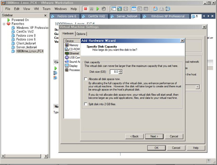The height and width of the screenshot is (165, 217).
Task: Click the edit VM settings command icon
Action: click(x=55, y=73)
